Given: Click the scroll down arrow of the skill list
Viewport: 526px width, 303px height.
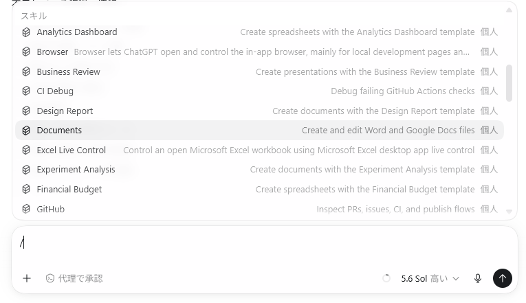Looking at the screenshot, I should [x=509, y=212].
